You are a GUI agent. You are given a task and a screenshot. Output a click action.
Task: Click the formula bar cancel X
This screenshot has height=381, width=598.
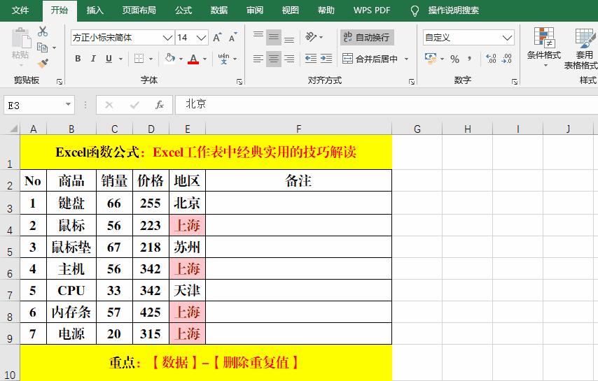tap(109, 105)
